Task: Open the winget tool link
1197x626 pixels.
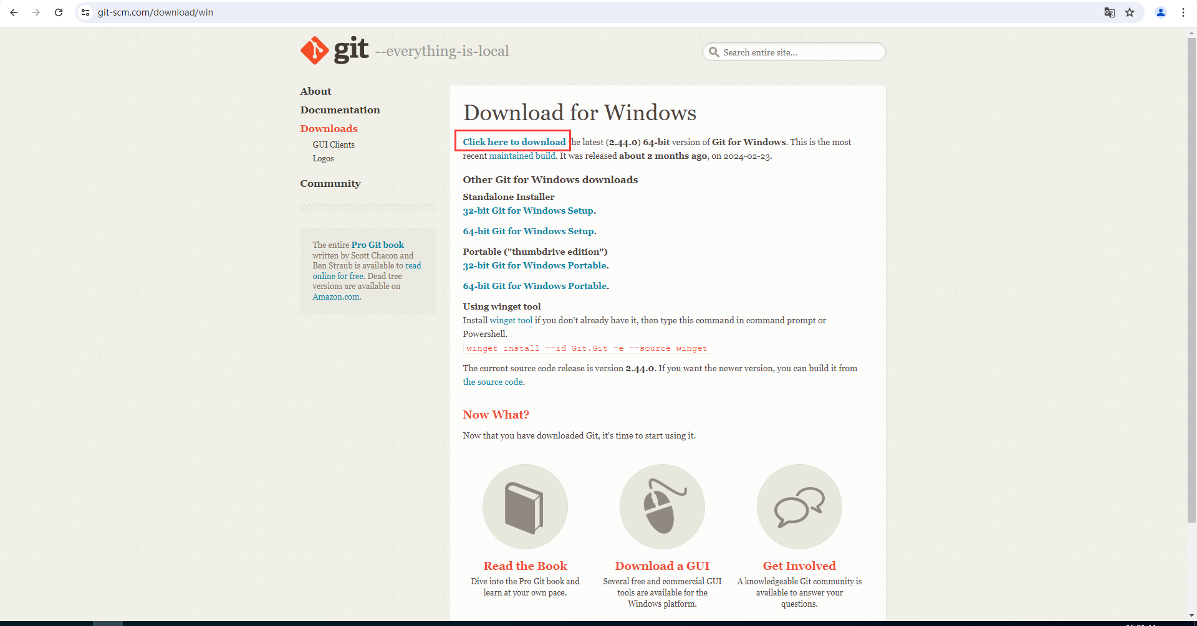Action: click(x=511, y=320)
